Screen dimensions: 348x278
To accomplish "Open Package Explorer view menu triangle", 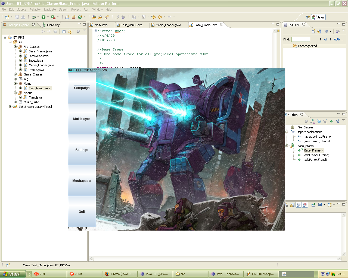I will [84, 31].
